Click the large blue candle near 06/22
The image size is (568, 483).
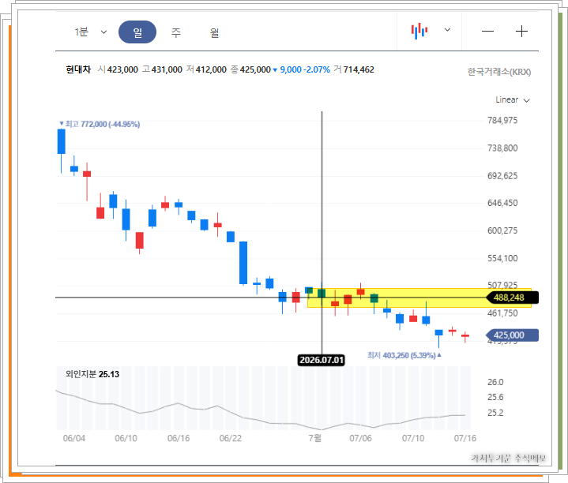coord(243,263)
